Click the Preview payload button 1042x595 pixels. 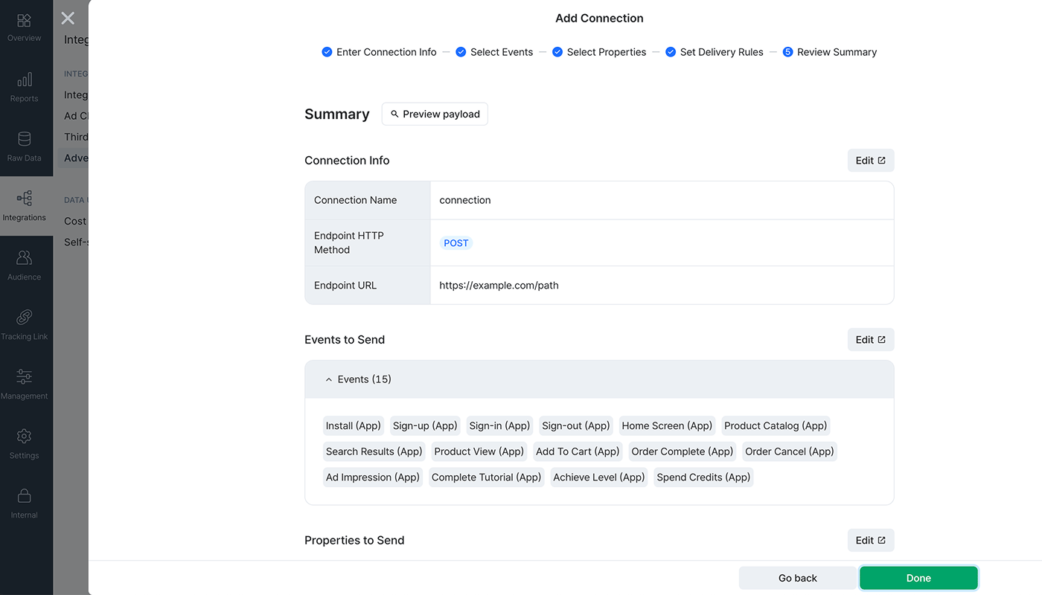coord(435,114)
